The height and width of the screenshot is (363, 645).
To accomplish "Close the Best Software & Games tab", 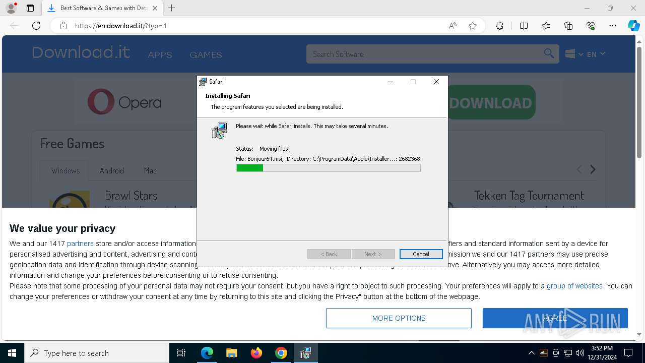I will click(x=155, y=8).
